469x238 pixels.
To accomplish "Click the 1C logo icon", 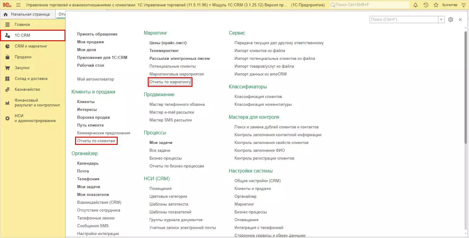I will [7, 5].
